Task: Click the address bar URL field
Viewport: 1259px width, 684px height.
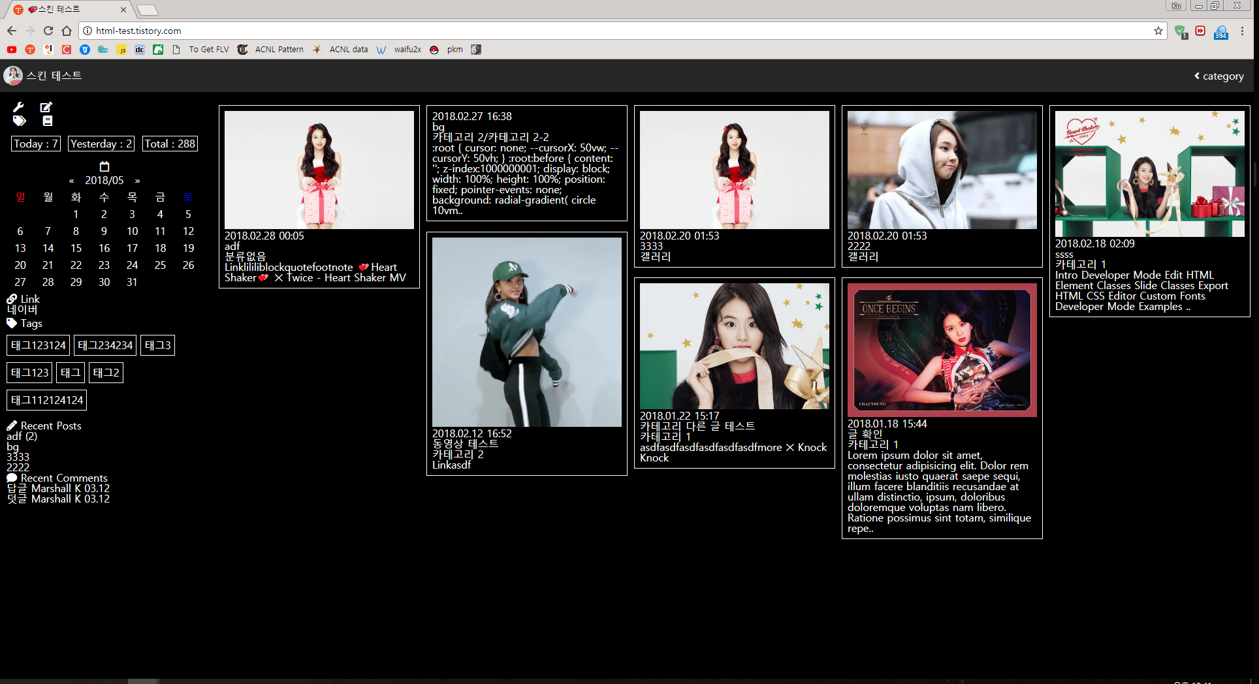Action: (x=588, y=31)
